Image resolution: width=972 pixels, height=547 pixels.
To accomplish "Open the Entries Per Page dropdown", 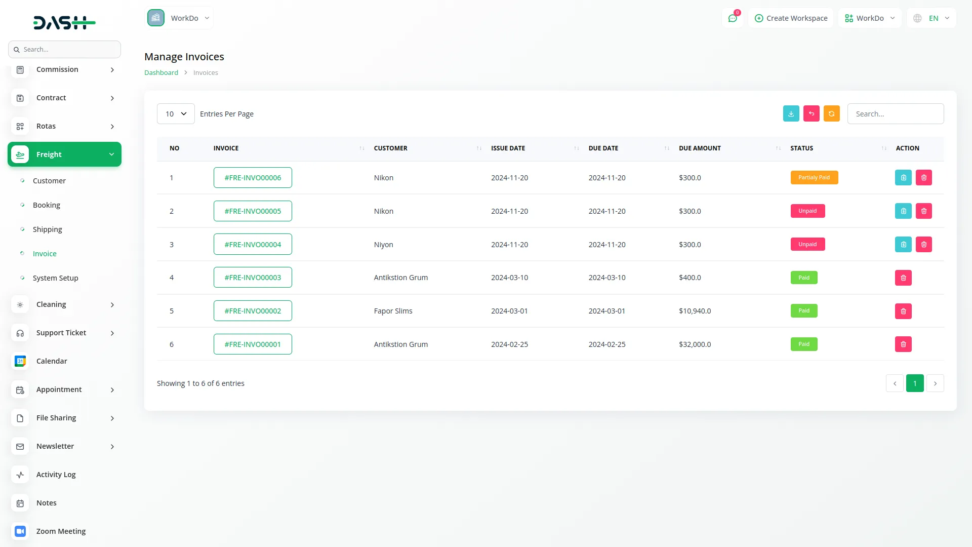I will pyautogui.click(x=175, y=113).
